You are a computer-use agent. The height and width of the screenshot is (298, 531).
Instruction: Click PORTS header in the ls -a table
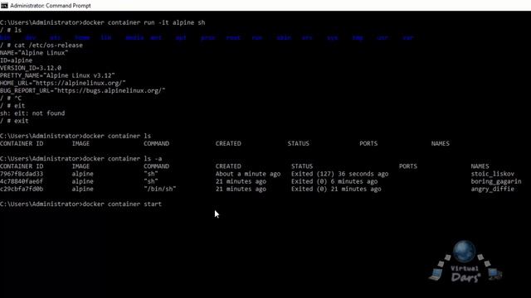click(x=408, y=166)
